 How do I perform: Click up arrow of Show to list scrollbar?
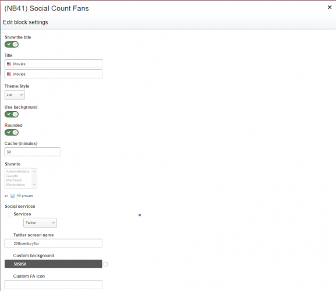(34, 172)
